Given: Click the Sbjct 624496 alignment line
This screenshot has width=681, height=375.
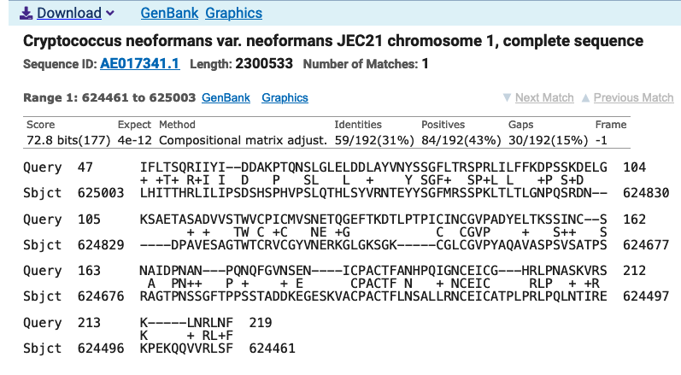Looking at the screenshot, I should (159, 348).
